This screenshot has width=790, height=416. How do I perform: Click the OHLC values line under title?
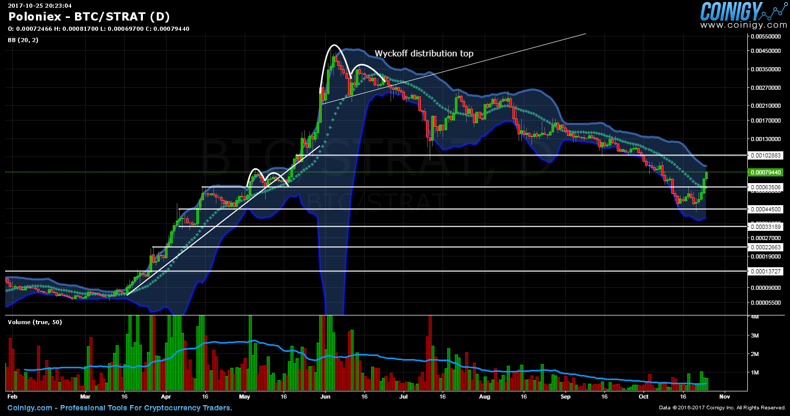coord(99,29)
